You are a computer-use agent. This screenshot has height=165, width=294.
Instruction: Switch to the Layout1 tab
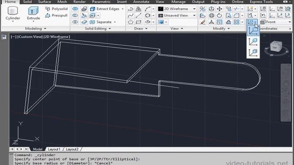point(54,149)
